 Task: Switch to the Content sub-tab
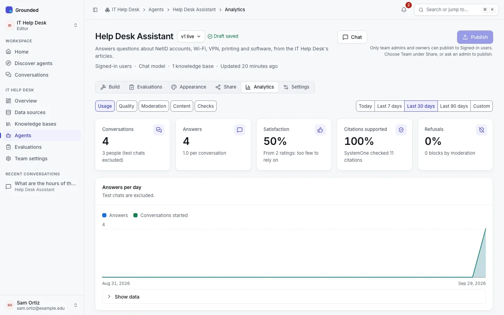coord(182,106)
